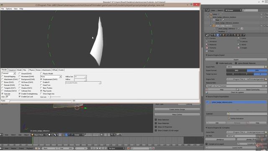Open the None dropdown under Physics Model
This screenshot has width=268, height=151.
tap(51, 76)
